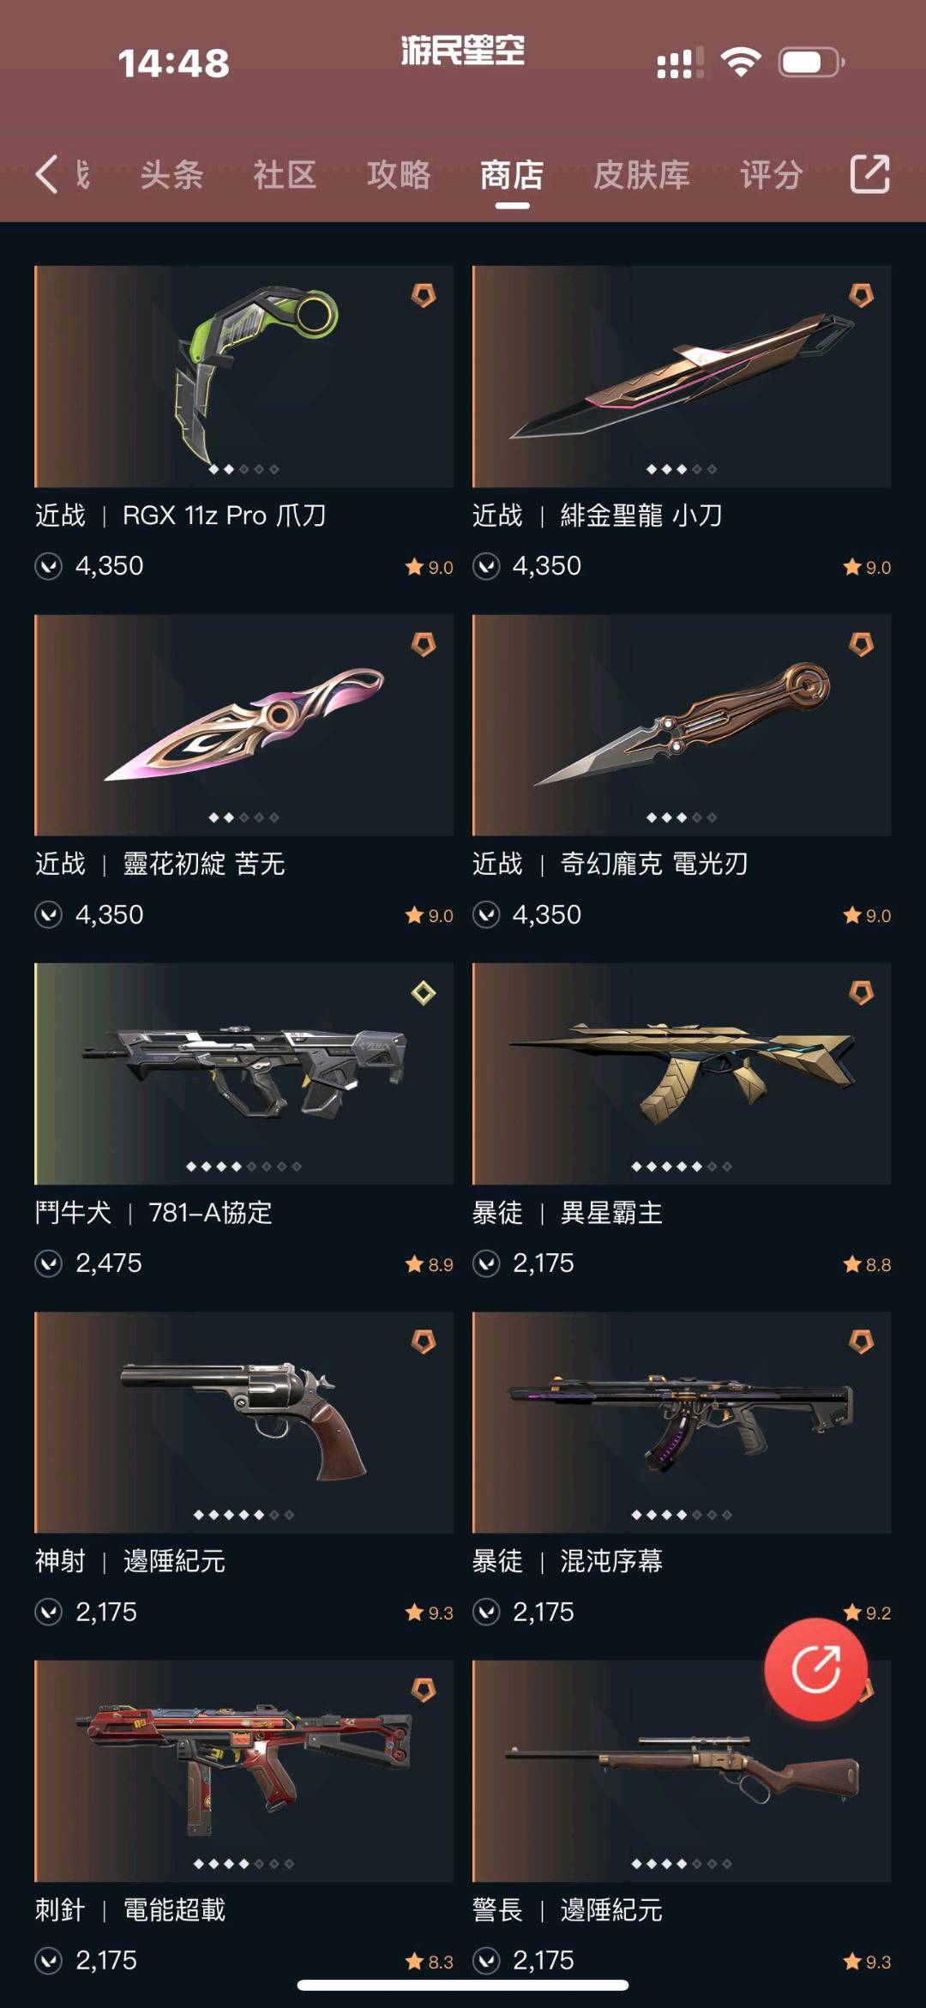Open the 電能超載 Stinger thumbnail

pos(244,1771)
